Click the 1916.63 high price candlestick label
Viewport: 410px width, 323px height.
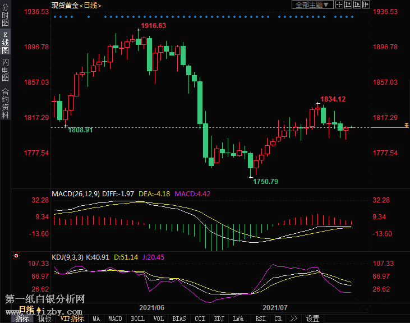[x=153, y=26]
